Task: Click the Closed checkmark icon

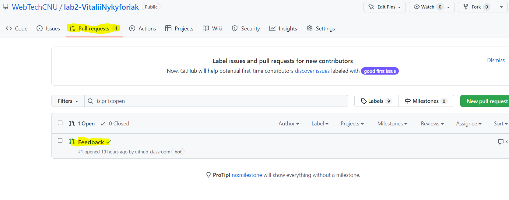Action: [x=103, y=124]
